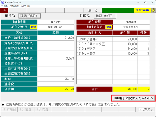Click the yellow 合計額 75,193 field

(56, 89)
